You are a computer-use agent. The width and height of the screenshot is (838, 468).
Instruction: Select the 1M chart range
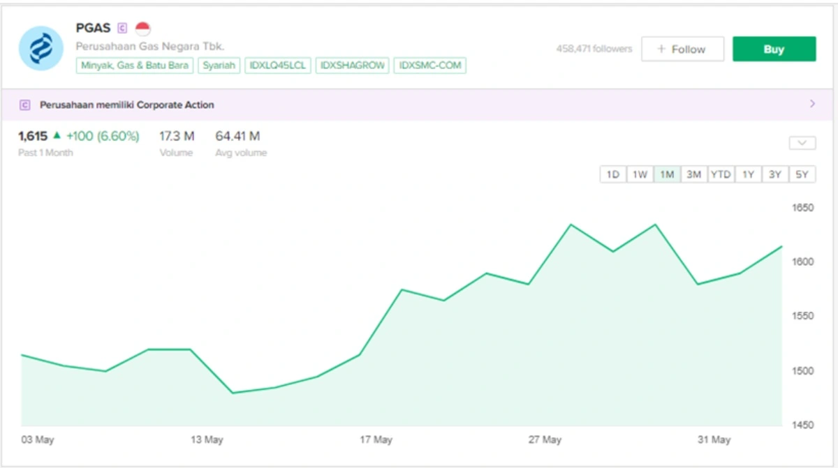[667, 175]
